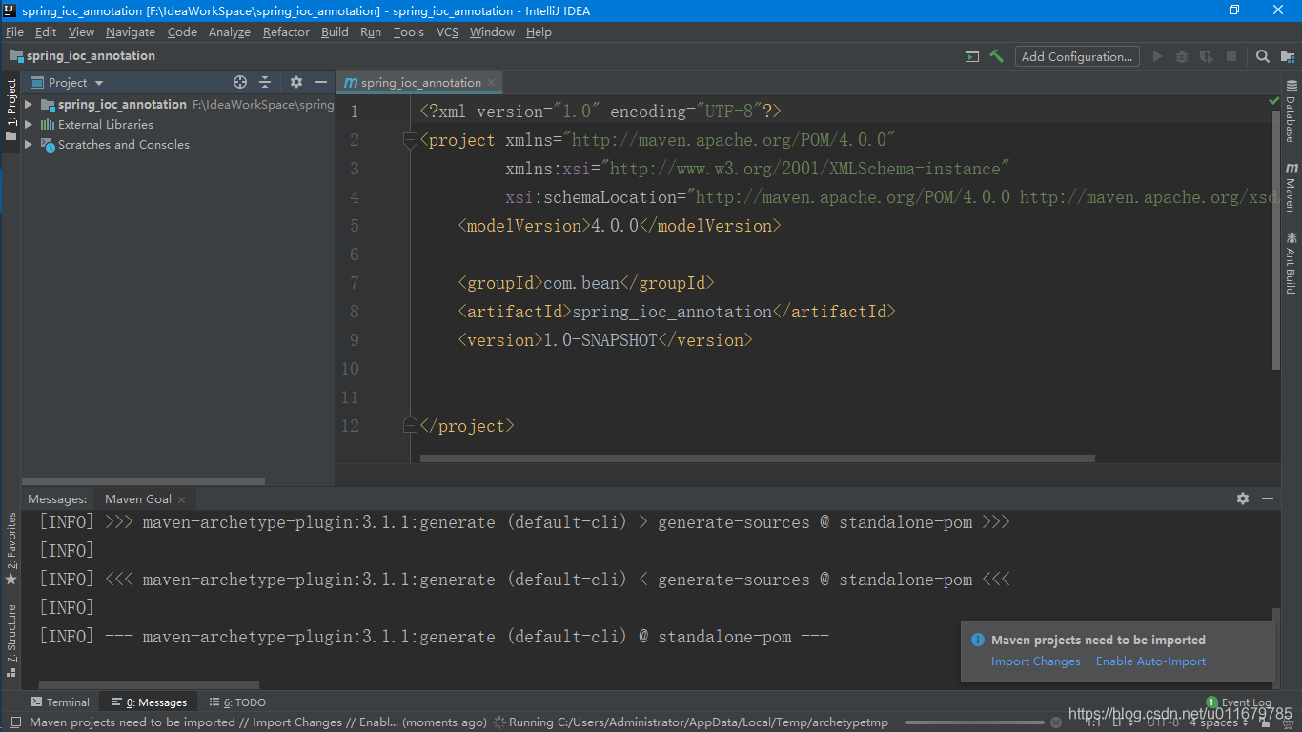Click the Messages panel horizontal scrollbar

[x=148, y=685]
